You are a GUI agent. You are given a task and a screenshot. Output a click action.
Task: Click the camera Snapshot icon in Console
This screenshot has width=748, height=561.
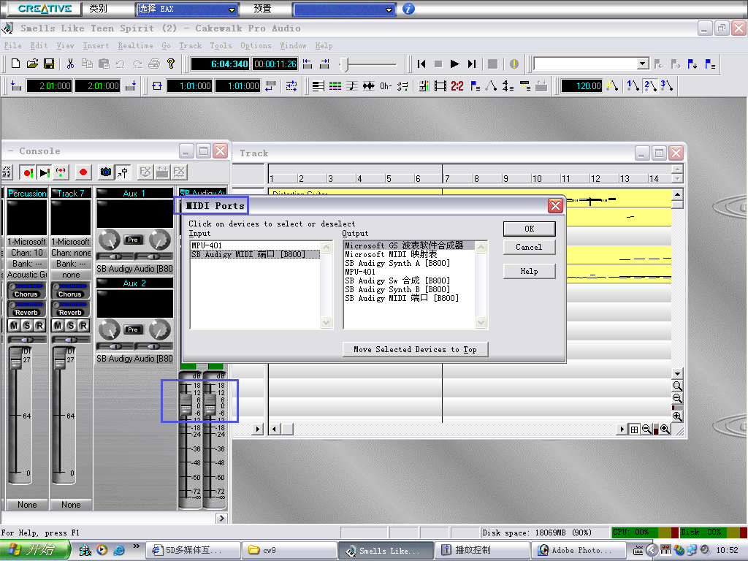click(x=105, y=172)
